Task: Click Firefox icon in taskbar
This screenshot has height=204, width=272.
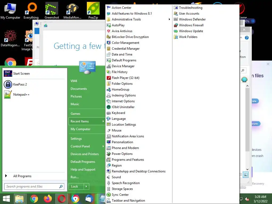Action: (48, 199)
